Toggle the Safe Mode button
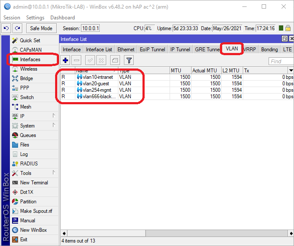 tap(41, 28)
